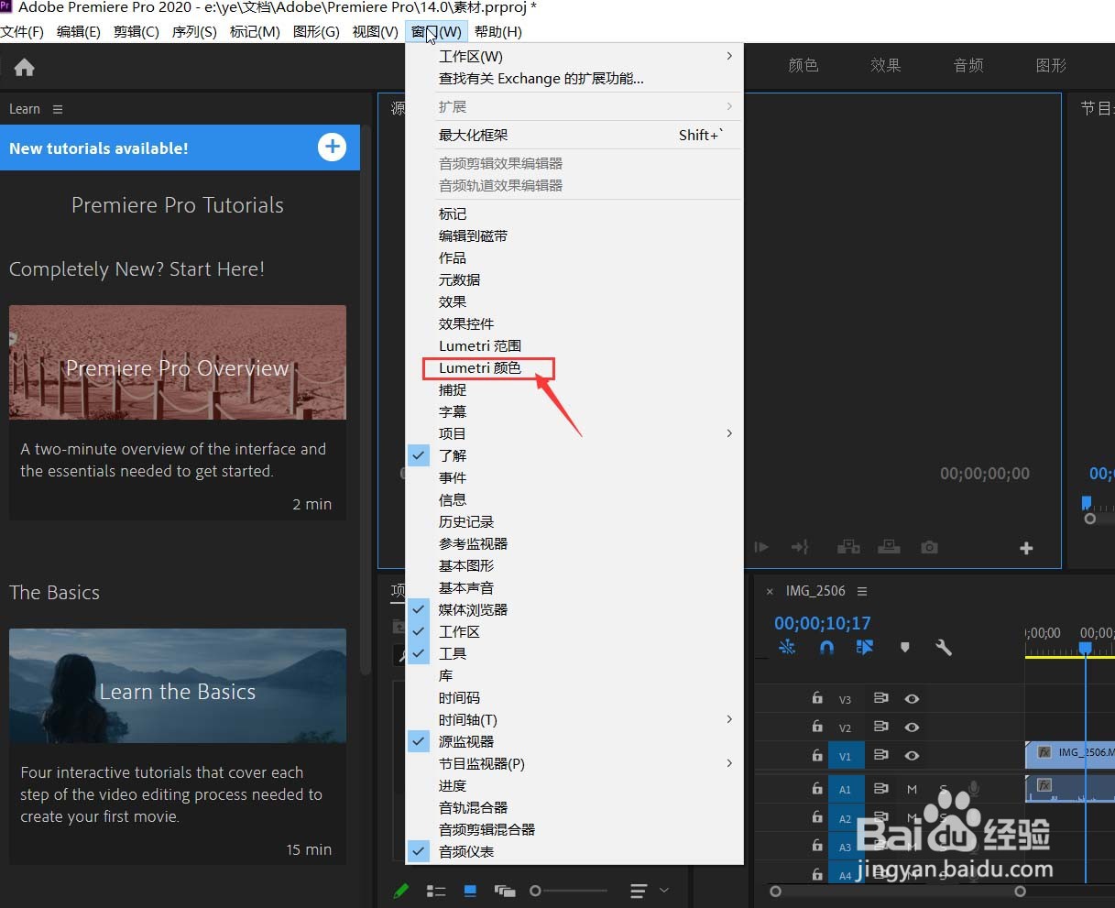Click New tutorials available banner

(180, 148)
